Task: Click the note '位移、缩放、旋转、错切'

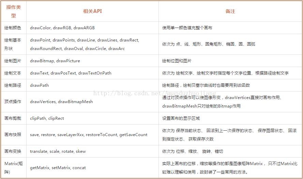Action: click(193, 151)
